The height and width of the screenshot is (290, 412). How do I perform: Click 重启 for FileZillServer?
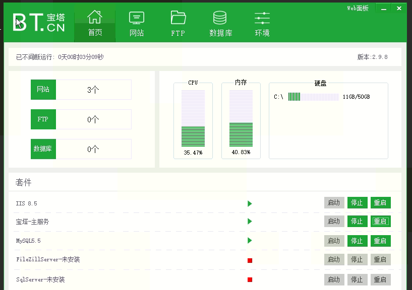click(x=380, y=260)
